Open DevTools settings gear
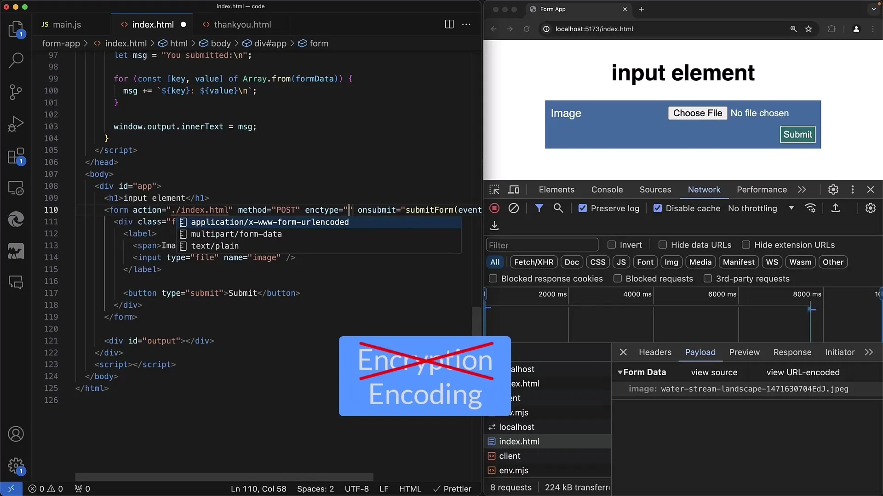The image size is (883, 496). tap(833, 190)
